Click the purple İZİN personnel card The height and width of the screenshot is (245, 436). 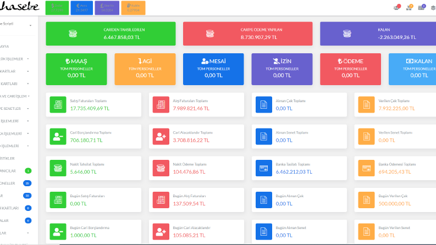point(282,69)
